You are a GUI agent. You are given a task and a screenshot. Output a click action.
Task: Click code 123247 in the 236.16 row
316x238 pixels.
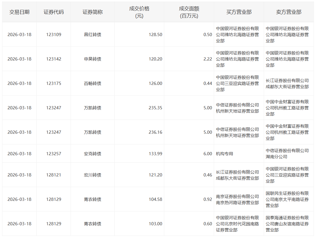(54, 132)
